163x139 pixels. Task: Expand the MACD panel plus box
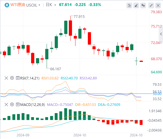pyautogui.click(x=18, y=104)
